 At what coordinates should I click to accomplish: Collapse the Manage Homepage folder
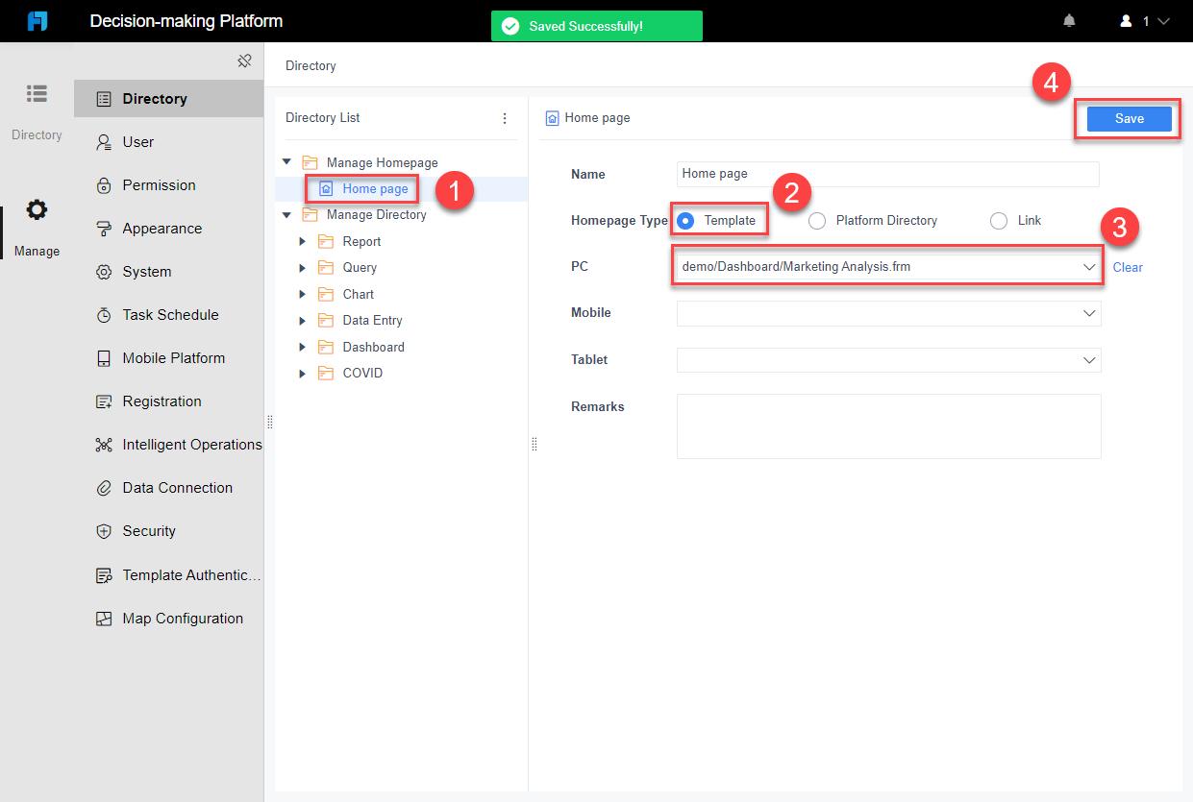[286, 161]
